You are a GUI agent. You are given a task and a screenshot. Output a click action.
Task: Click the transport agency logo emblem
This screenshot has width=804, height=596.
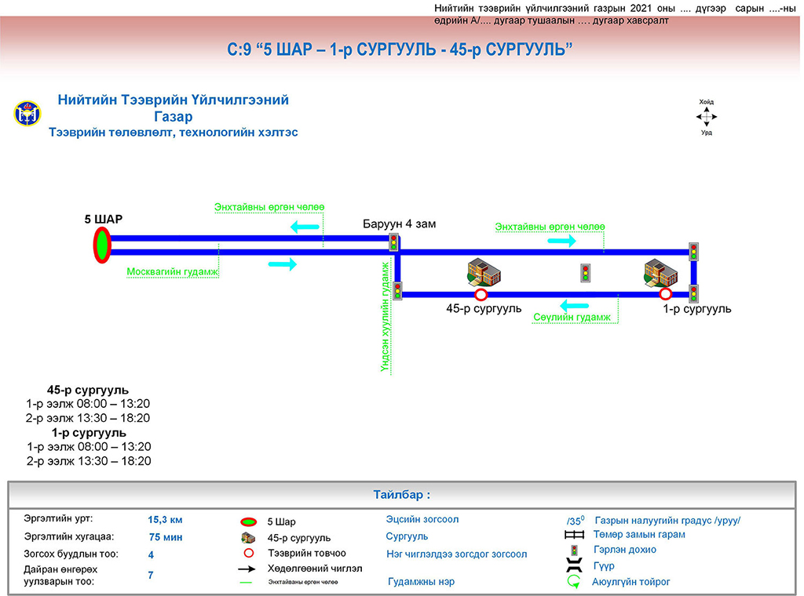(x=27, y=114)
